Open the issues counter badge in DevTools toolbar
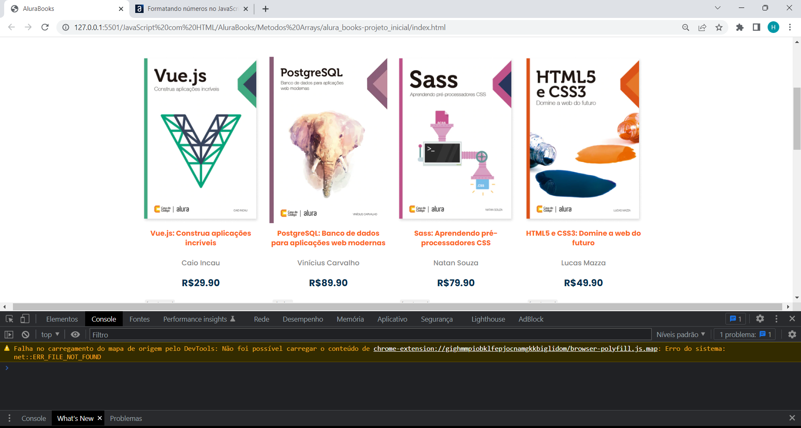The image size is (801, 428). 735,319
